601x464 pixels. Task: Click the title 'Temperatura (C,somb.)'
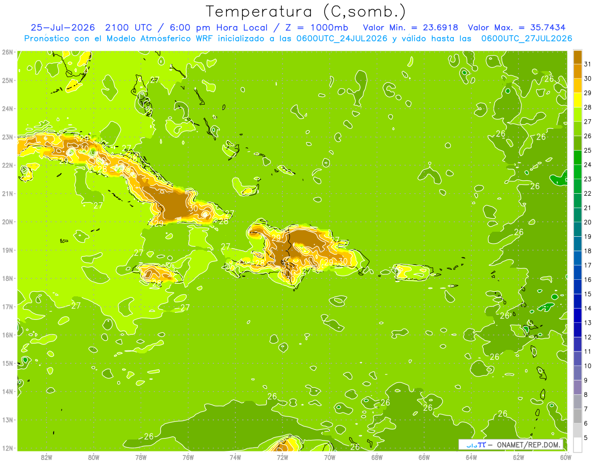pyautogui.click(x=306, y=11)
